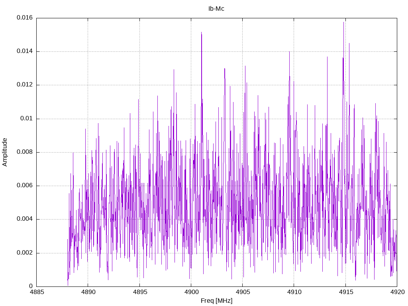Image resolution: width=408 pixels, height=306 pixels.
Task: Click the x-axis tick label 4895
Action: (140, 292)
